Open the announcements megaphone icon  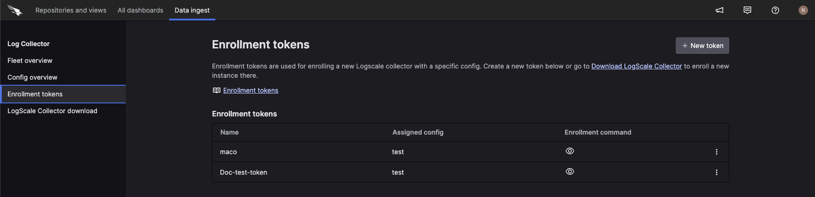coord(719,10)
